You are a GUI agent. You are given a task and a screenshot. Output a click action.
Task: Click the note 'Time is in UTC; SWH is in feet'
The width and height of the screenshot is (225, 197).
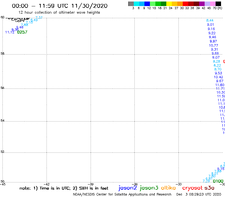(64, 188)
